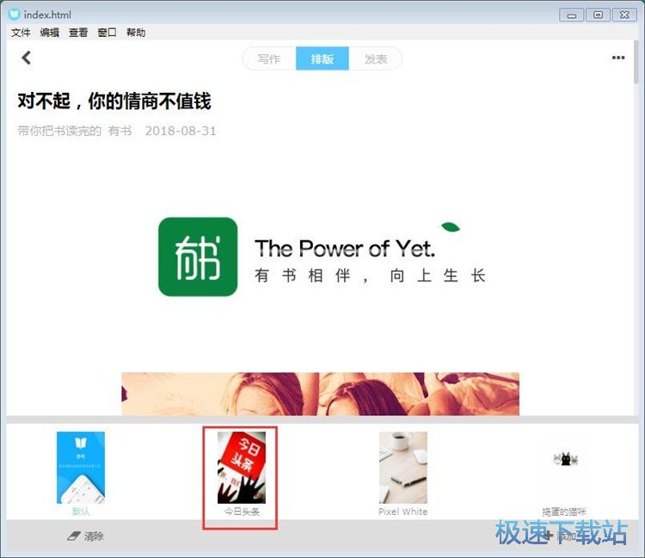Open the three-dot more options menu
Viewport: 645px width, 558px height.
click(x=617, y=58)
